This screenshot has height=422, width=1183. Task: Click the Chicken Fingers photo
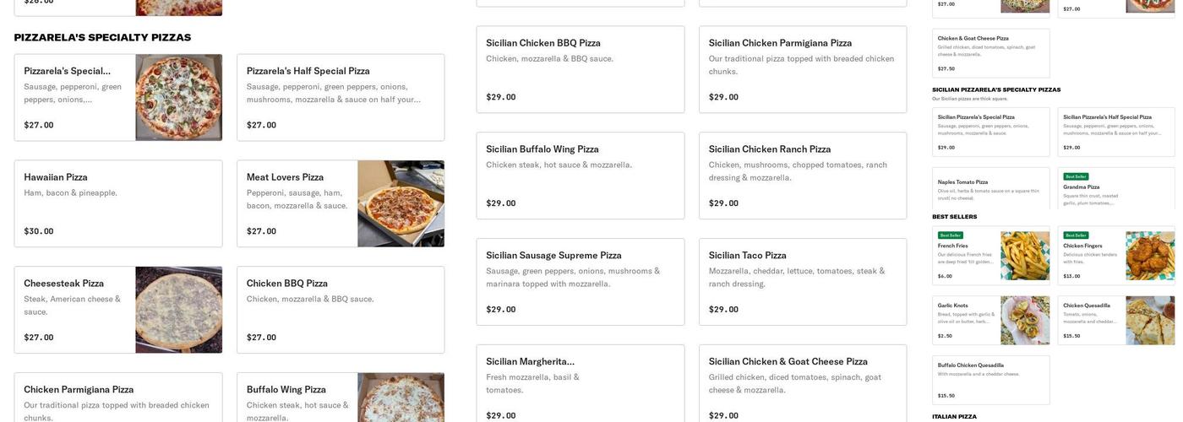[1150, 256]
